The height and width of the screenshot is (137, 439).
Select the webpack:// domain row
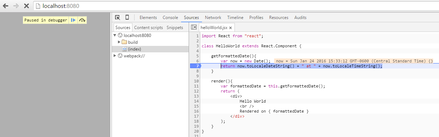click(150, 56)
